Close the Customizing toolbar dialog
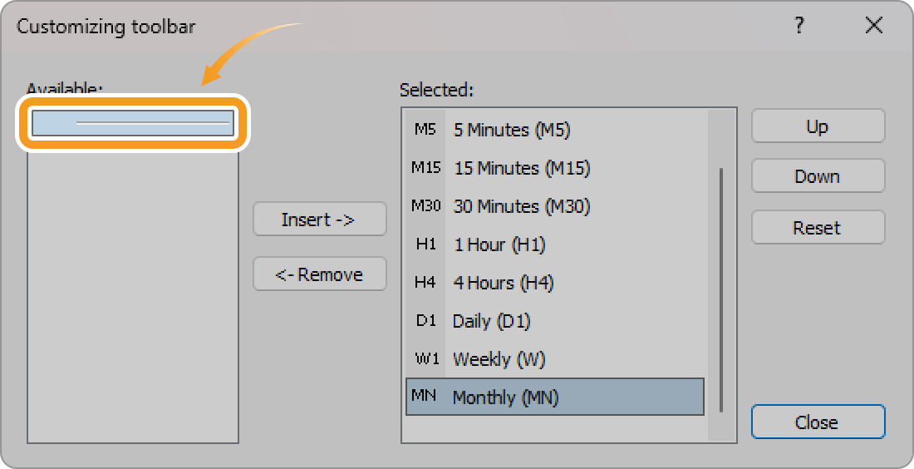 click(x=818, y=421)
